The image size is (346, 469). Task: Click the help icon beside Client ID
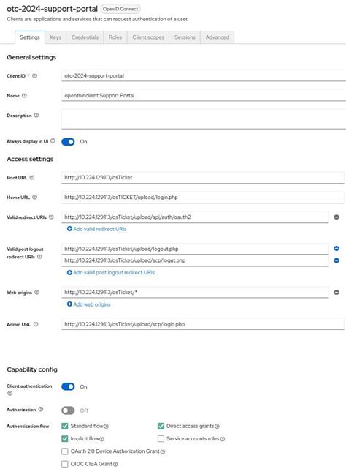[x=34, y=75]
